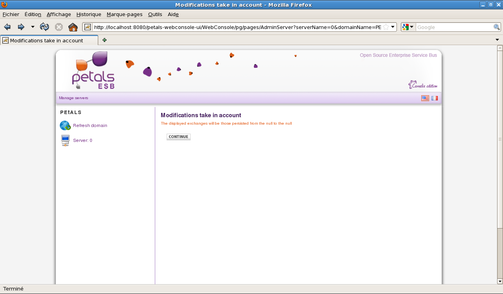This screenshot has height=294, width=503.
Task: Click the Petals ESB logo
Action: (x=94, y=71)
